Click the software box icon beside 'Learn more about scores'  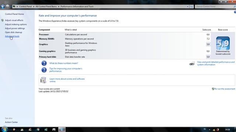click(x=43, y=80)
